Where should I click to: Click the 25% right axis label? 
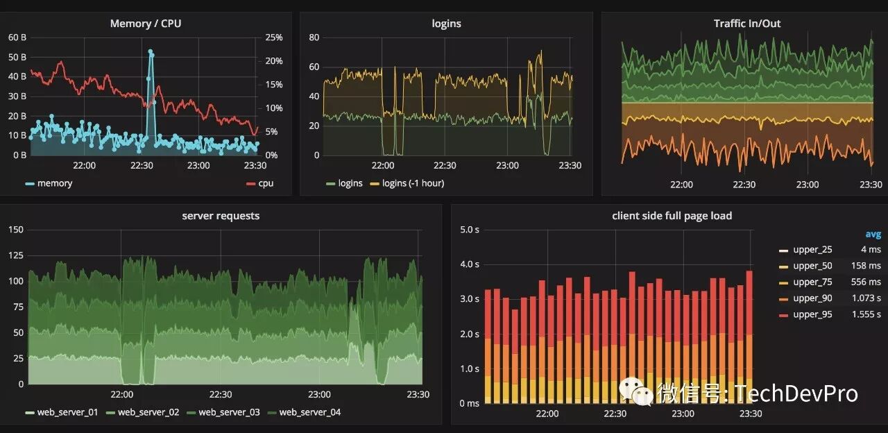click(274, 37)
